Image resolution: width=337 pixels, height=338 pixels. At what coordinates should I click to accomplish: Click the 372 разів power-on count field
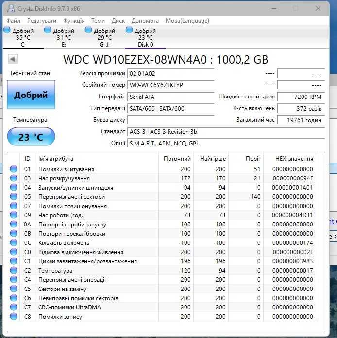click(301, 109)
